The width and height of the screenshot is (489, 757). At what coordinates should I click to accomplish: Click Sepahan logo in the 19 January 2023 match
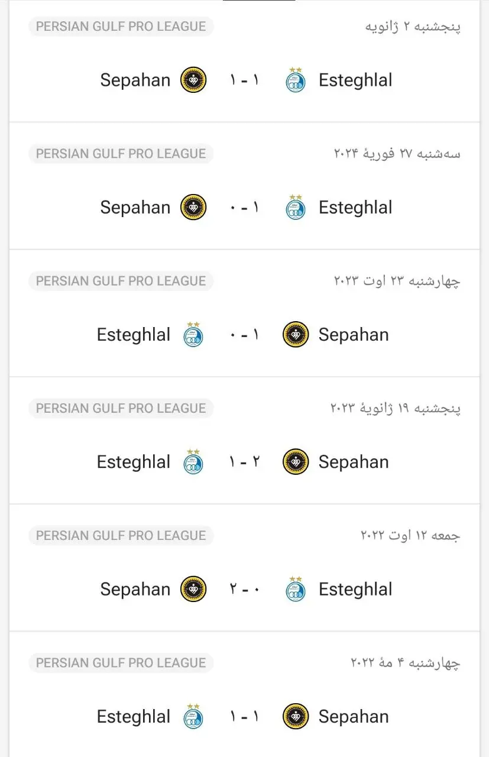pyautogui.click(x=296, y=462)
